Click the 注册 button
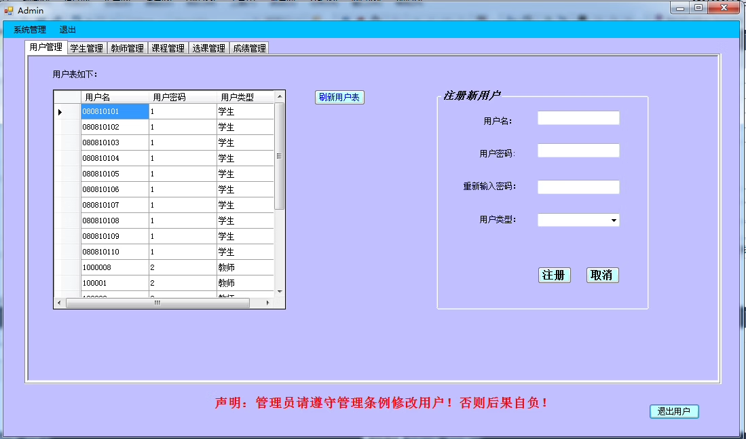The height and width of the screenshot is (439, 746). [555, 275]
